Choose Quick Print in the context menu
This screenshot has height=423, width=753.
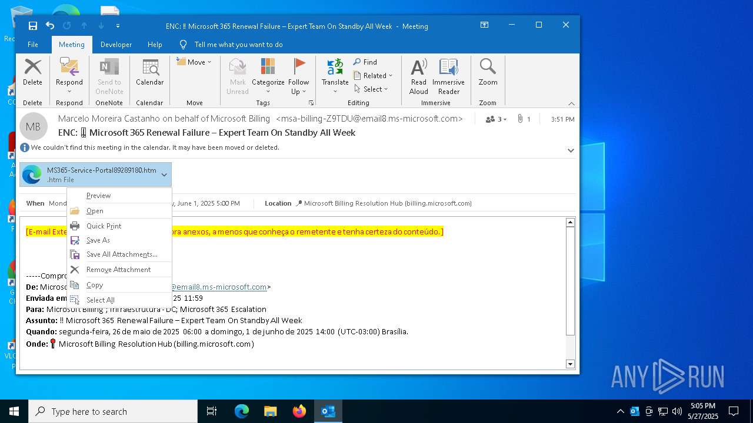click(x=119, y=226)
